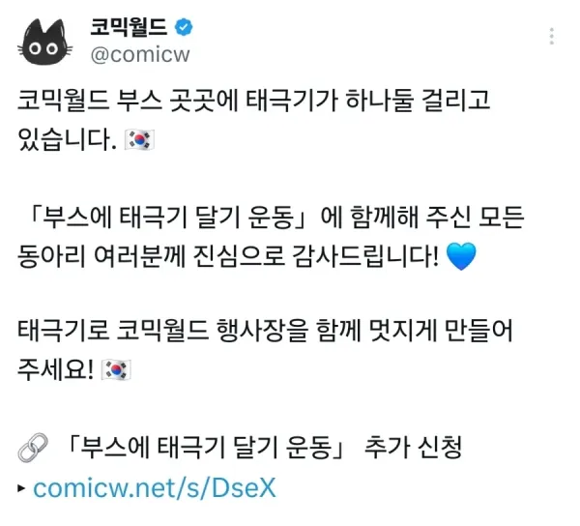
Task: Click the blue verified badge
Action: pyautogui.click(x=184, y=27)
